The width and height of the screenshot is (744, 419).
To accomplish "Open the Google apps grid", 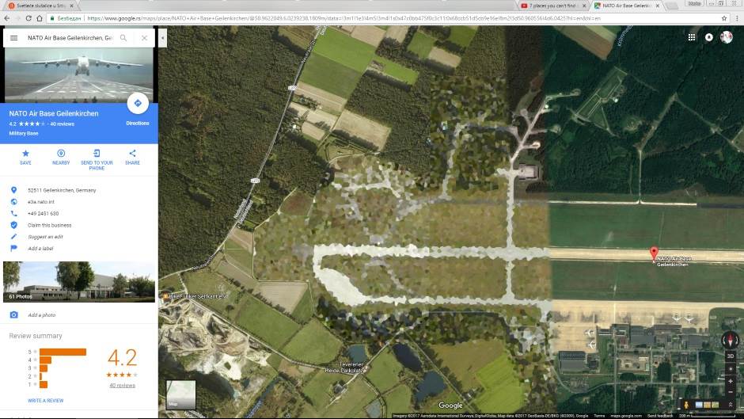I will (692, 37).
